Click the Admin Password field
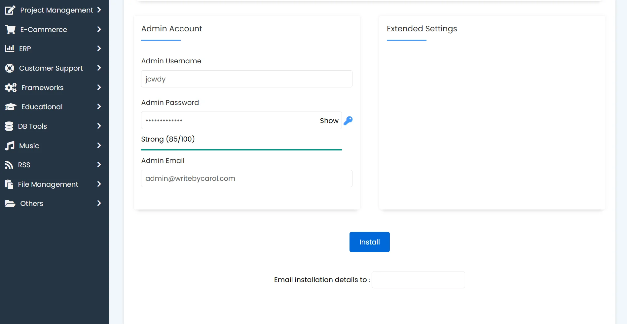This screenshot has width=627, height=324. tap(241, 120)
